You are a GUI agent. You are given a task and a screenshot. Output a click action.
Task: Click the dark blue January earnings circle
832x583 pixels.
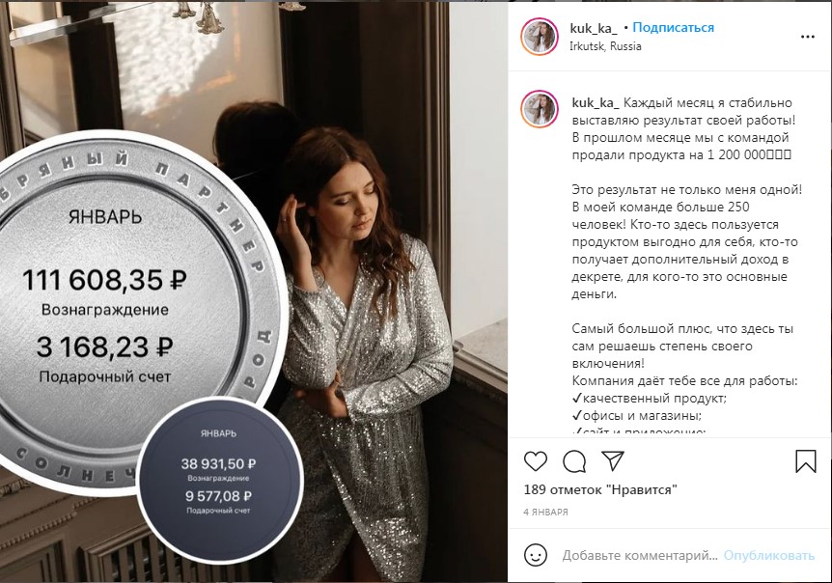tap(220, 473)
